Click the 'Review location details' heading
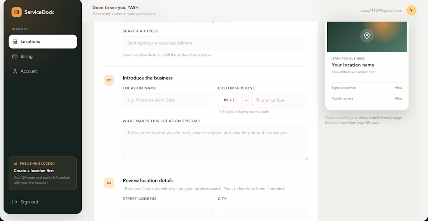The width and height of the screenshot is (428, 221). (148, 181)
